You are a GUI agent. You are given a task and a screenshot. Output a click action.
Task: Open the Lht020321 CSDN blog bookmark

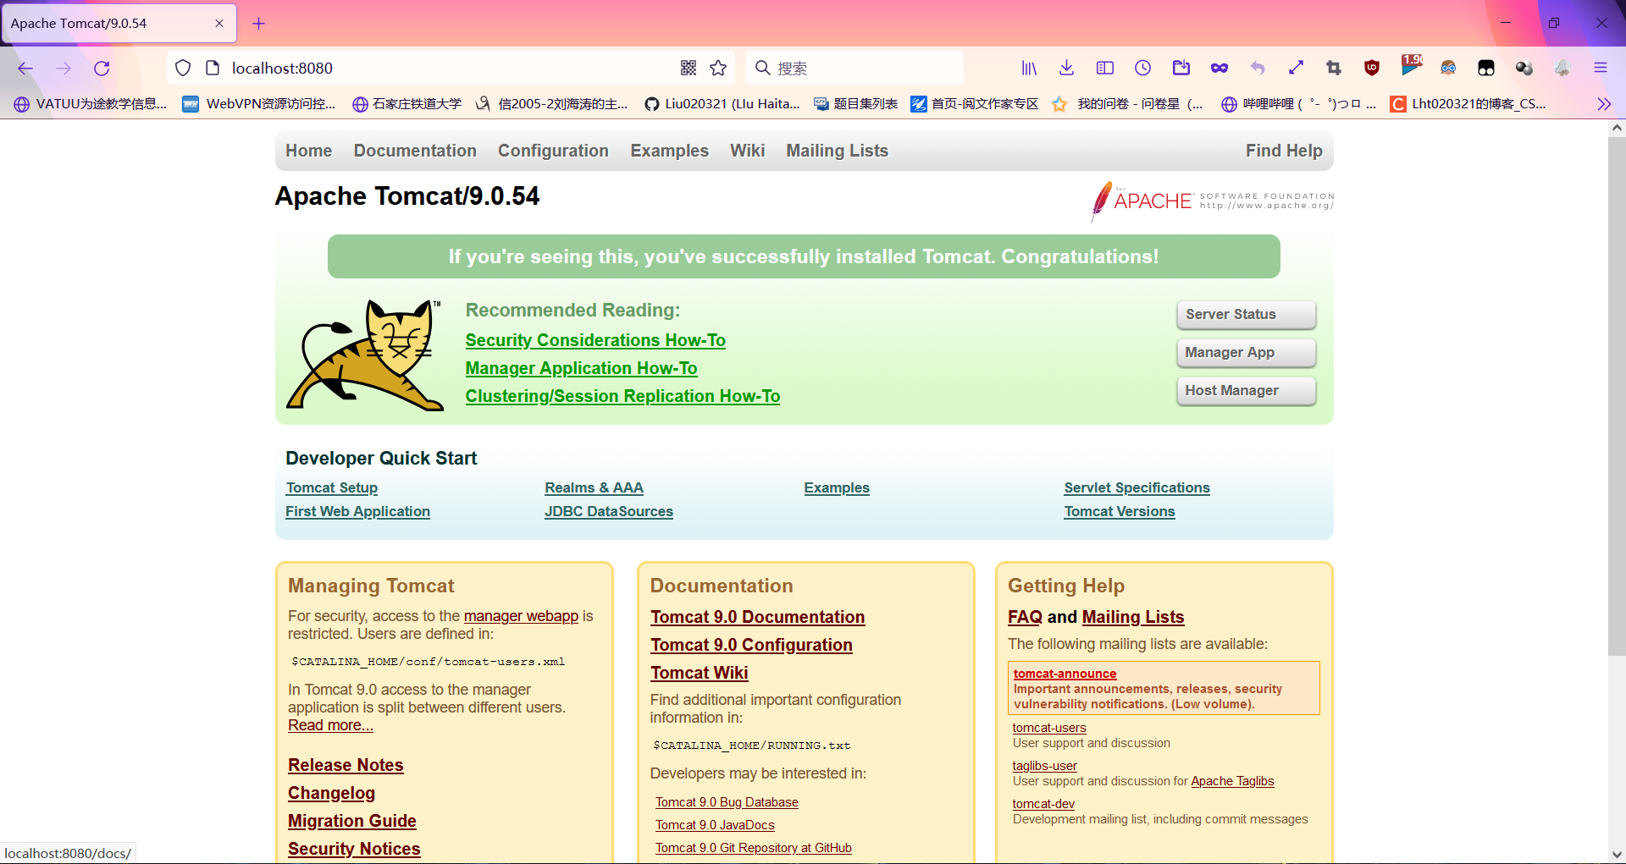1468,104
